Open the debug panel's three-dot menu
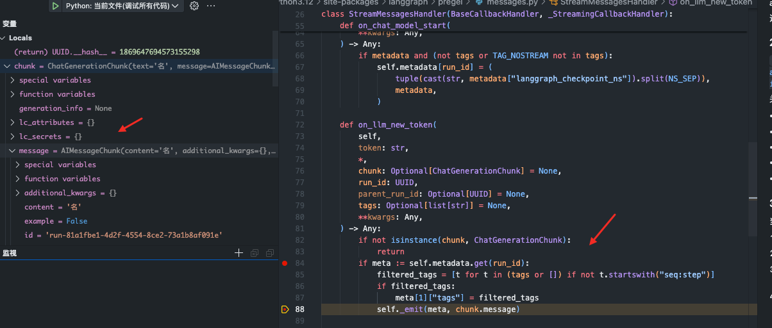The width and height of the screenshot is (772, 328). click(x=212, y=6)
